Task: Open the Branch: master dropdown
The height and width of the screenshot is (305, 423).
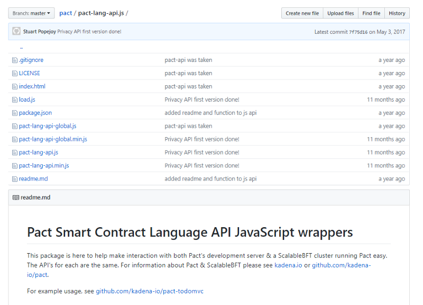Action: click(x=32, y=13)
